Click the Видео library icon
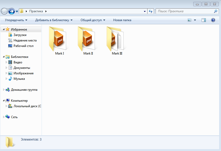 click(10, 62)
